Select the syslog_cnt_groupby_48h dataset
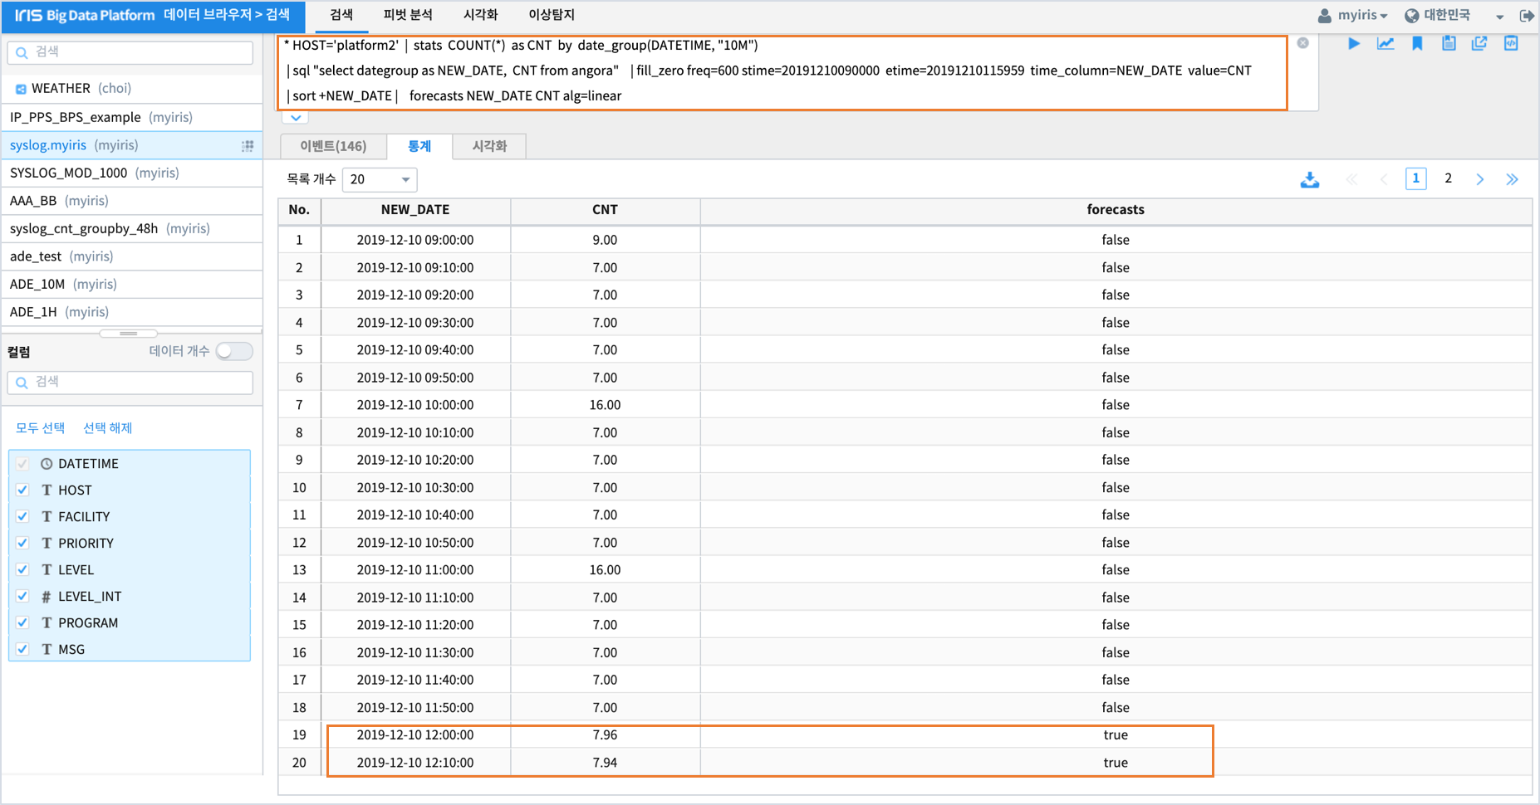 pyautogui.click(x=132, y=228)
